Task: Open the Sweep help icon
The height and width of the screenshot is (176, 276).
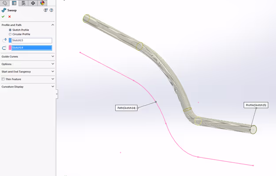Action: [x=51, y=10]
